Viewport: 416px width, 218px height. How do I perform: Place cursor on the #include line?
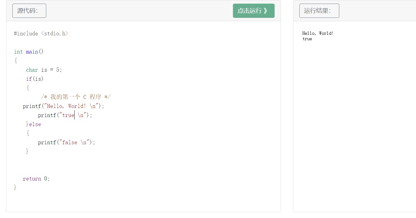(x=41, y=34)
